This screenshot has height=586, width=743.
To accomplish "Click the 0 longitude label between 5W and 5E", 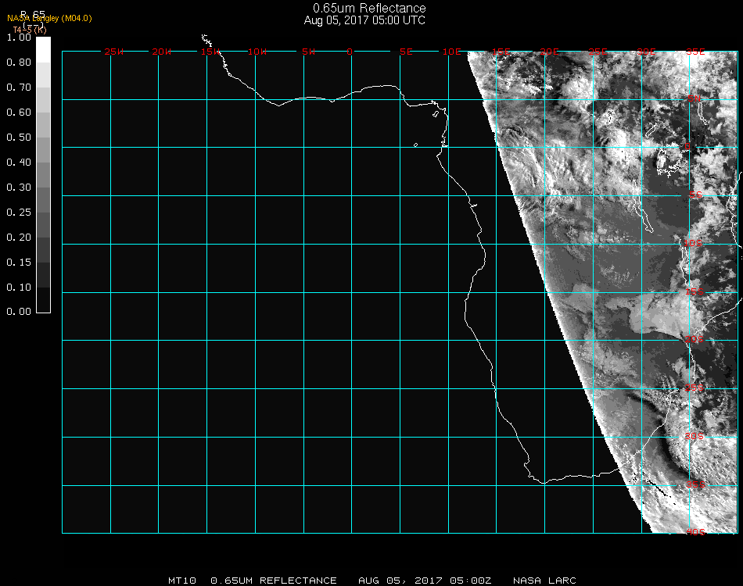I will click(350, 52).
